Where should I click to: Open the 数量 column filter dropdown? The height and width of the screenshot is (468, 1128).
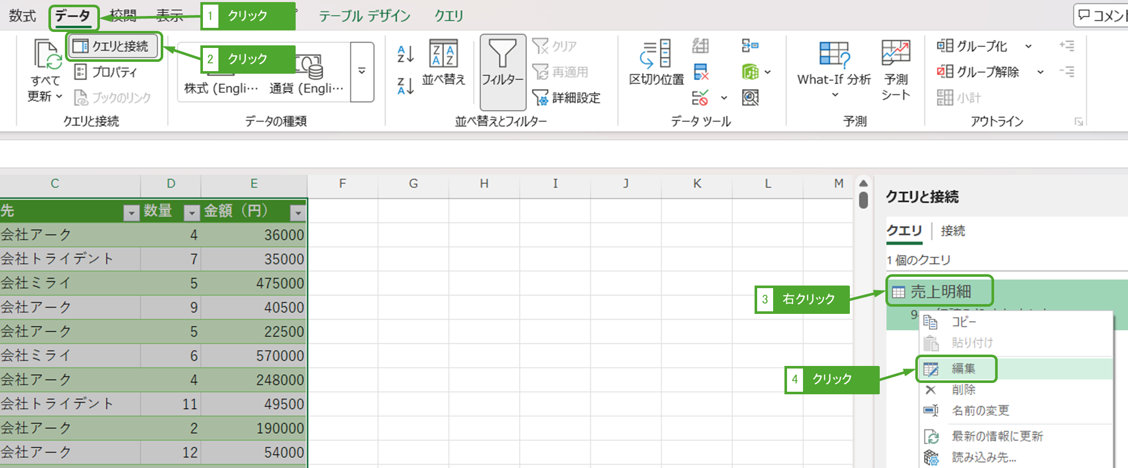pyautogui.click(x=192, y=212)
